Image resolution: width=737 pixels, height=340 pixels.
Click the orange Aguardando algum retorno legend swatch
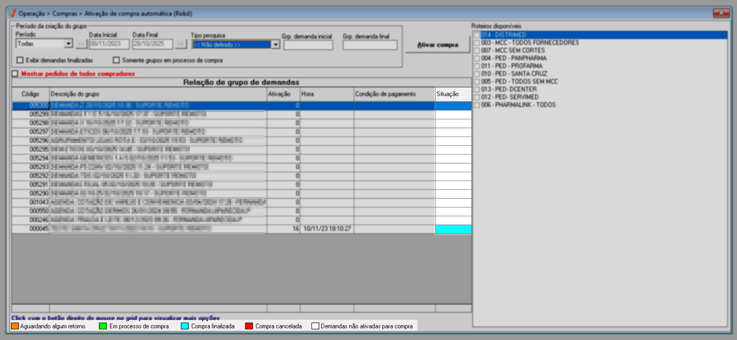coord(15,326)
